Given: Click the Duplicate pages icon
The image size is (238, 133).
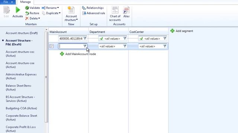Looking at the screenshot, I should (44, 13).
